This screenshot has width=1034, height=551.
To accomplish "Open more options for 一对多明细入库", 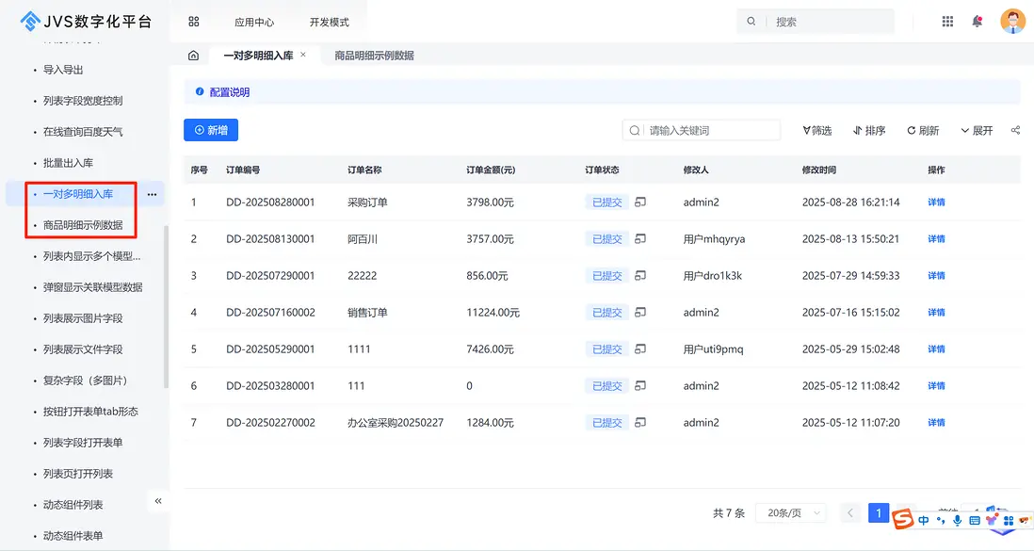I will coord(152,194).
